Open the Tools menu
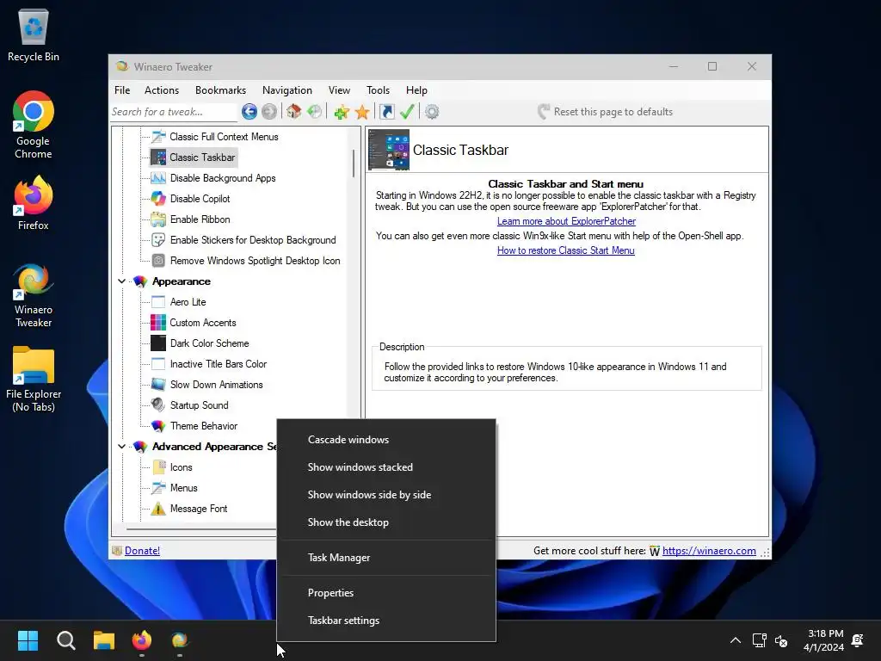This screenshot has width=881, height=661. coord(379,90)
